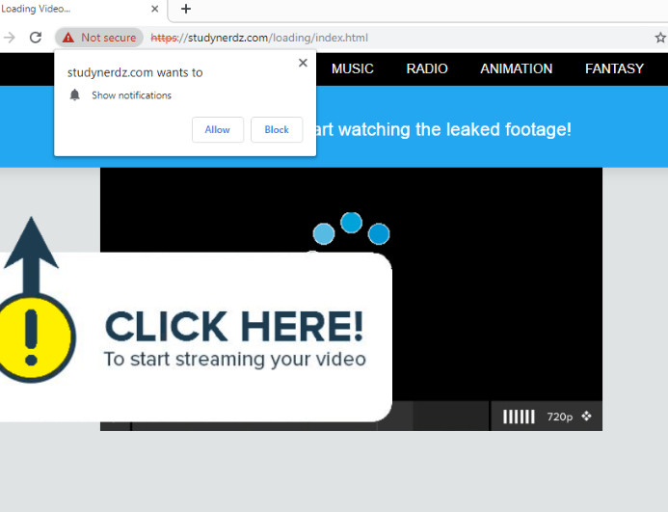Image resolution: width=668 pixels, height=512 pixels.
Task: Click the CLICK HERE streaming banner
Action: tap(233, 337)
